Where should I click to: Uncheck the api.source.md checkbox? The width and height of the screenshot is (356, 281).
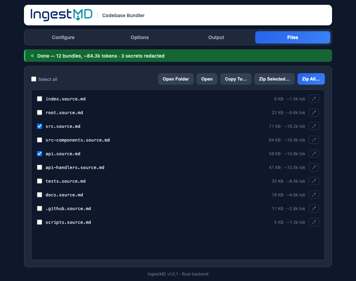(39, 154)
